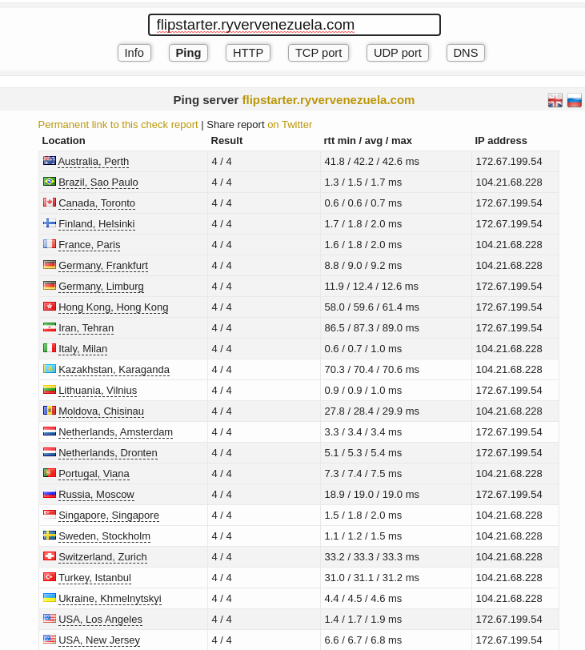Open Kazakhstan, Karaganda location link
Image resolution: width=585 pixels, height=650 pixels.
[x=114, y=370]
